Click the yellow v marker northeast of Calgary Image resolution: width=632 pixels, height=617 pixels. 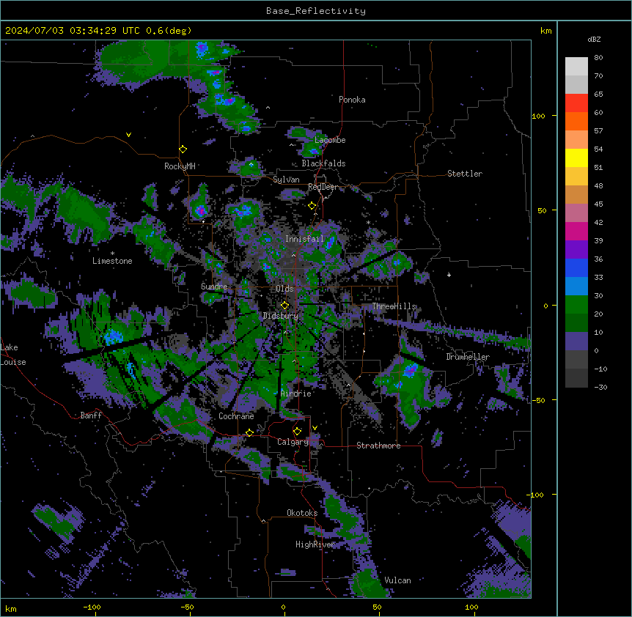(315, 428)
